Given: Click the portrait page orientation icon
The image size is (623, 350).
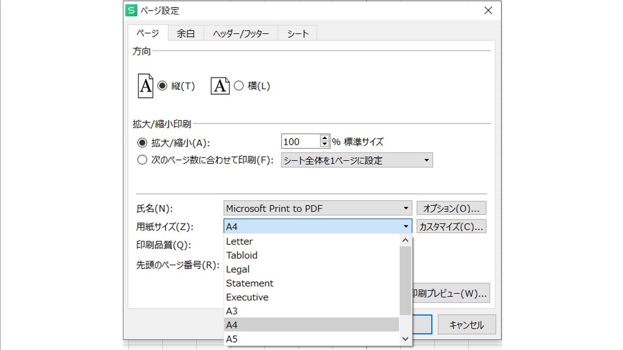Looking at the screenshot, I should point(145,86).
